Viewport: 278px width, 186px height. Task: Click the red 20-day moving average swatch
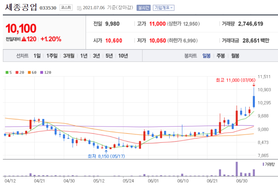(x=17, y=72)
